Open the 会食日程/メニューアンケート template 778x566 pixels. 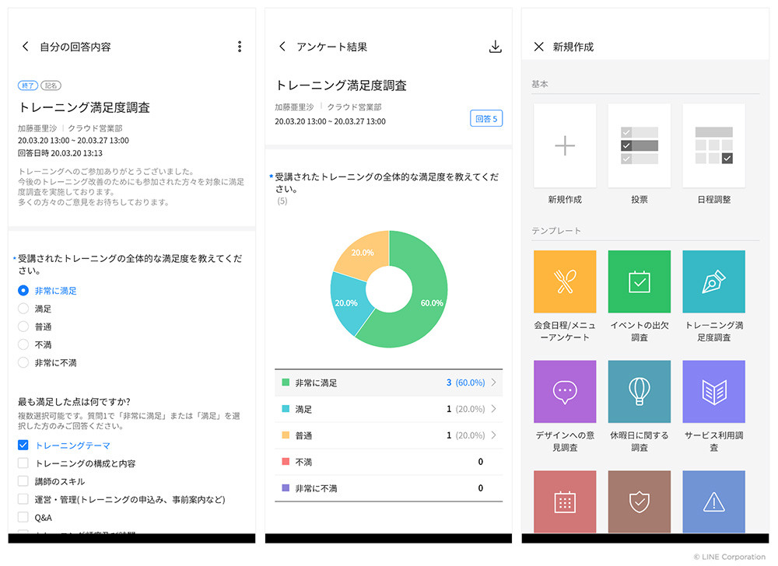[565, 281]
